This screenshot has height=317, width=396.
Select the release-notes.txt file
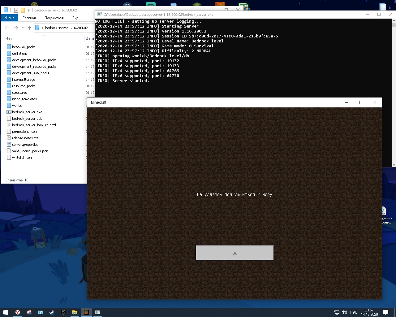[x=25, y=138]
